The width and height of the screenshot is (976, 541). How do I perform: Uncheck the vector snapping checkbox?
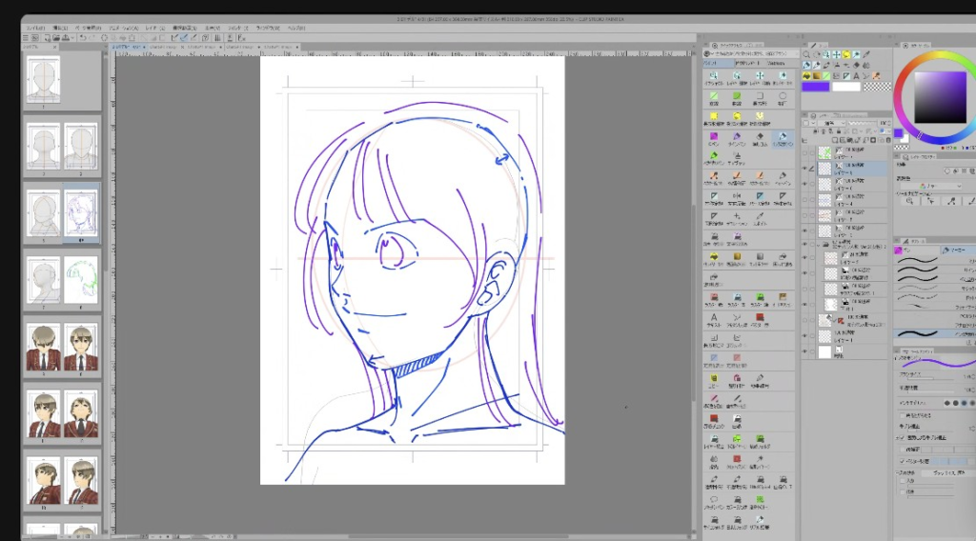point(903,461)
